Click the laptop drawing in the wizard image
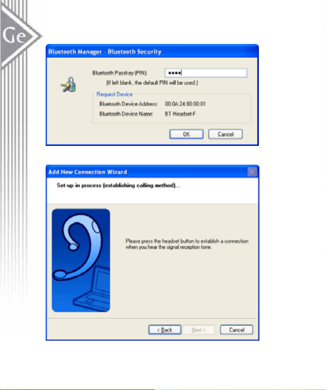 92,288
